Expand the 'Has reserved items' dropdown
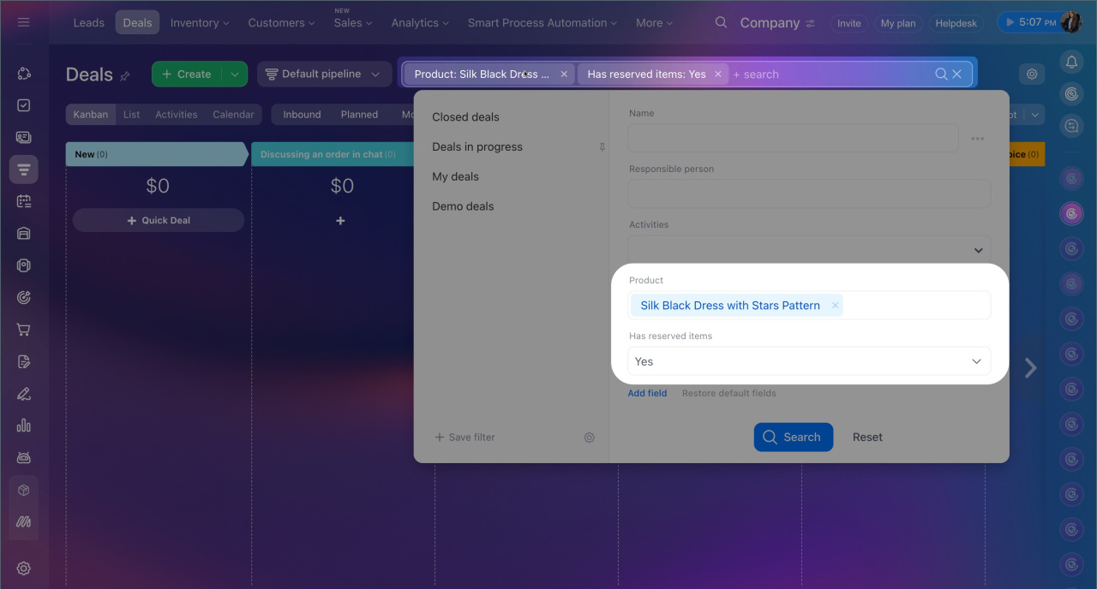 (976, 361)
